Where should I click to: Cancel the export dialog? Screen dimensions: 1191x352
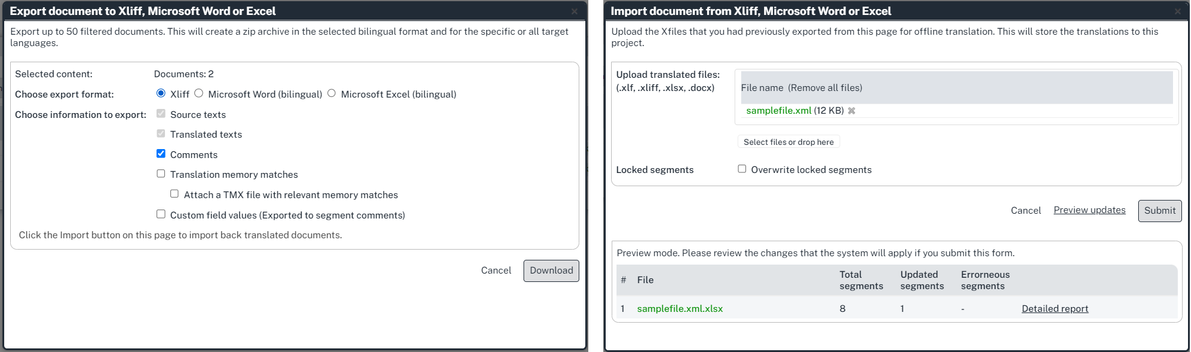(495, 271)
